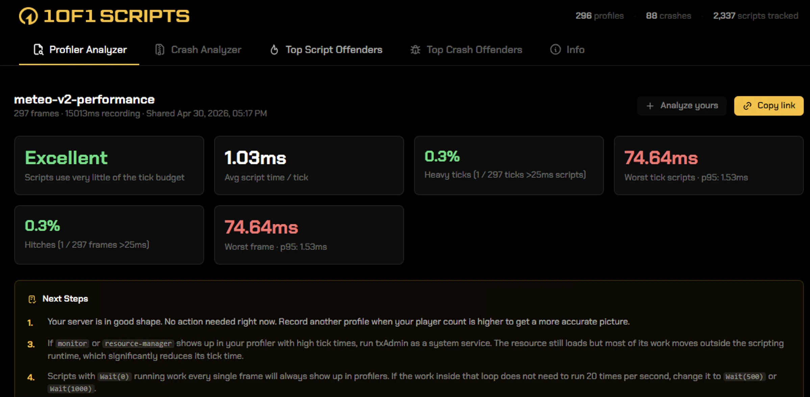Click the chain link icon in Copy link
Viewport: 810px width, 397px height.
click(x=748, y=106)
